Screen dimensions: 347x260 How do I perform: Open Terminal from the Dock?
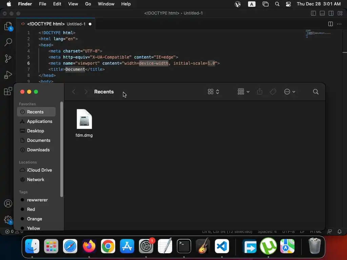click(x=184, y=246)
